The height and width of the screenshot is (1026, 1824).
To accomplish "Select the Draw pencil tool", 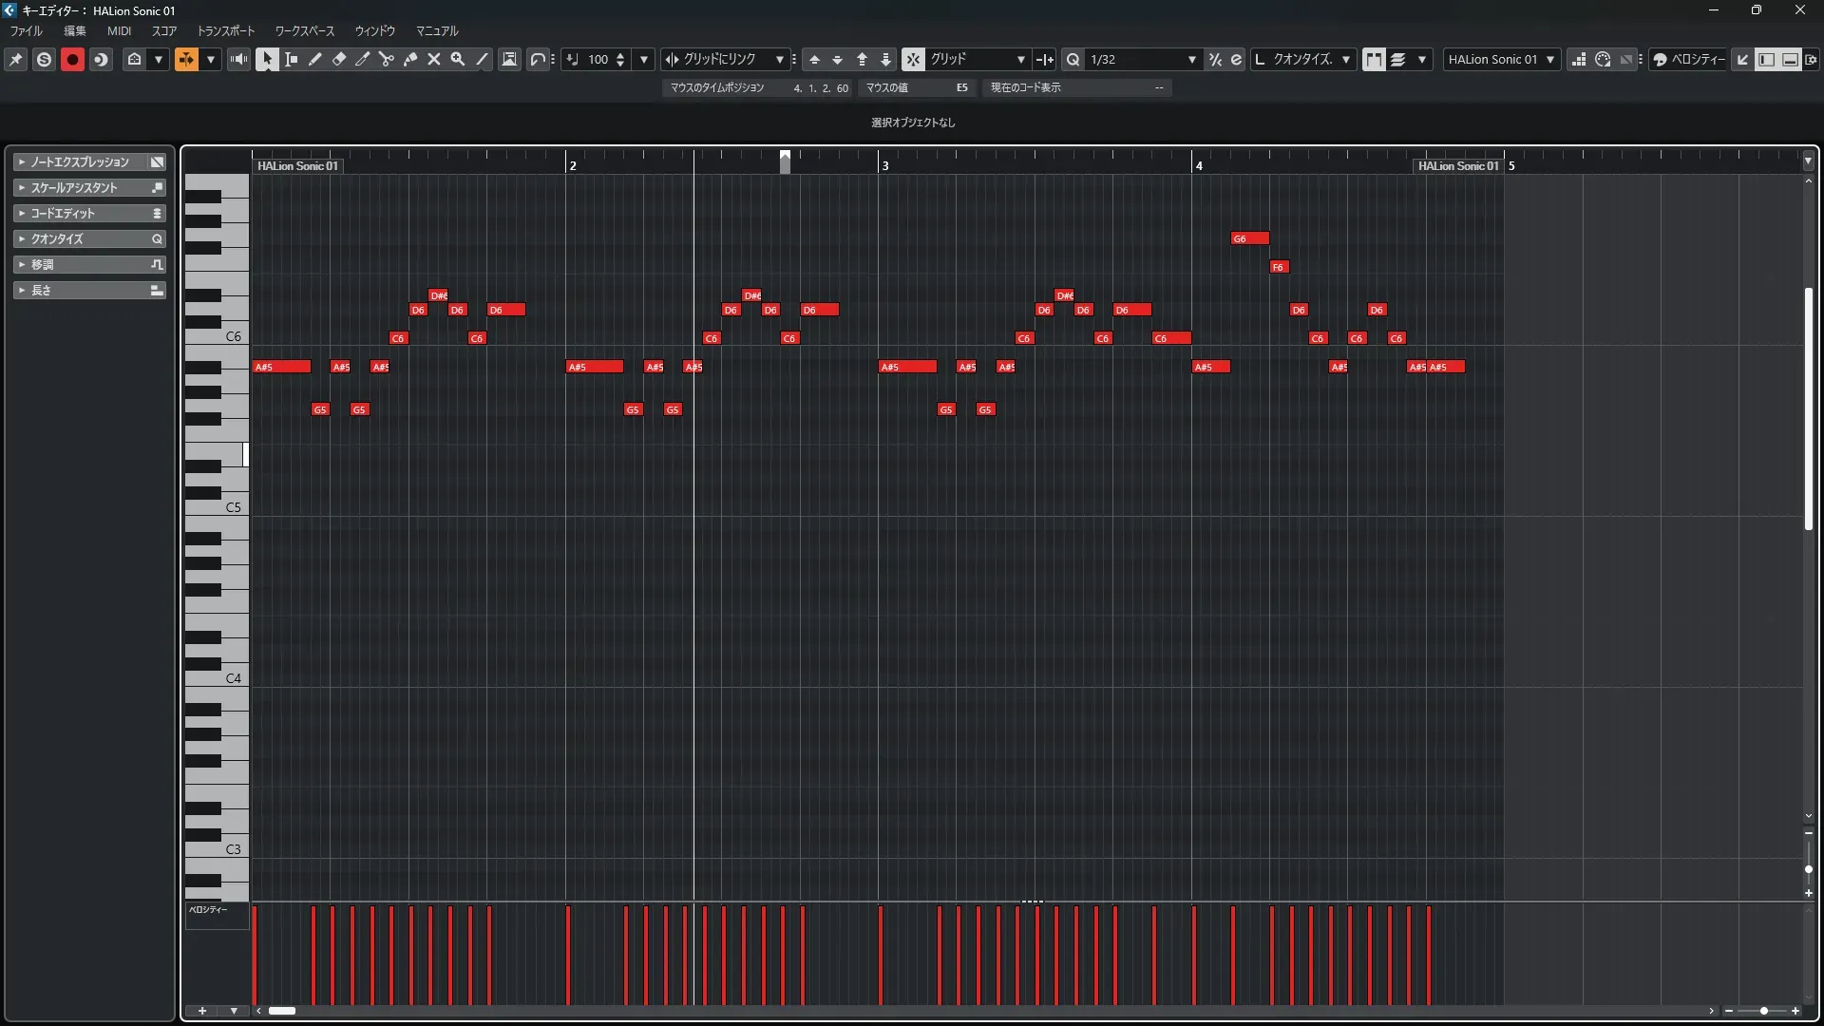I will pyautogui.click(x=315, y=59).
